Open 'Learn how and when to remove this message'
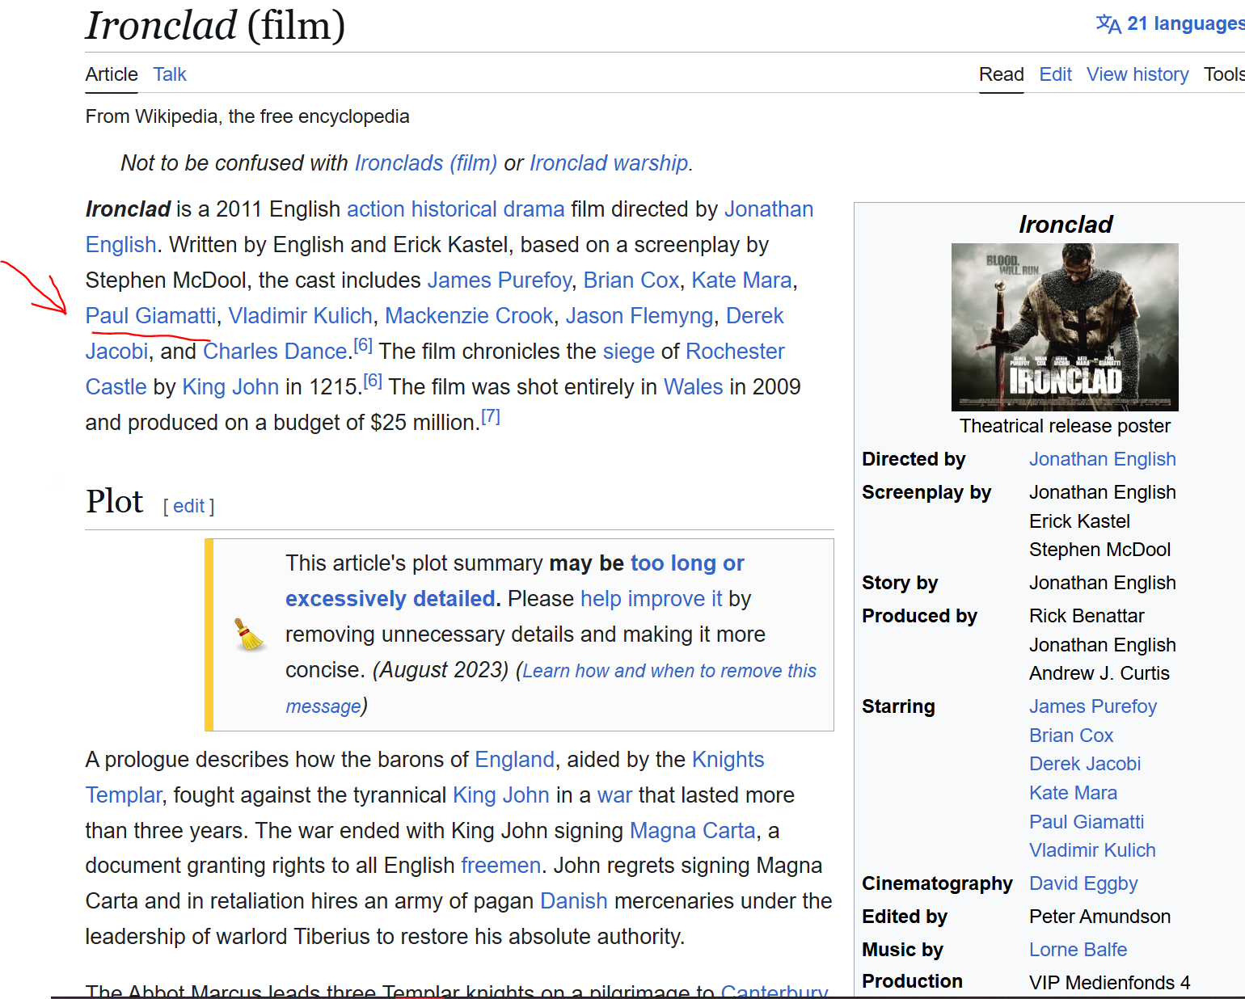Screen dimensions: 1245x999 pyautogui.click(x=551, y=689)
